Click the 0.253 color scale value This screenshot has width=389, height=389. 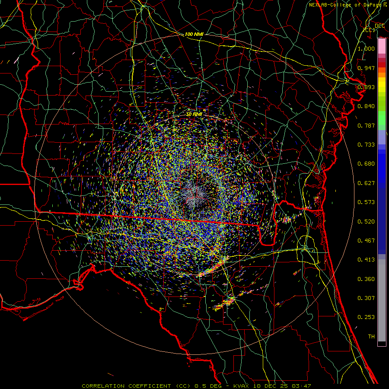click(x=366, y=317)
